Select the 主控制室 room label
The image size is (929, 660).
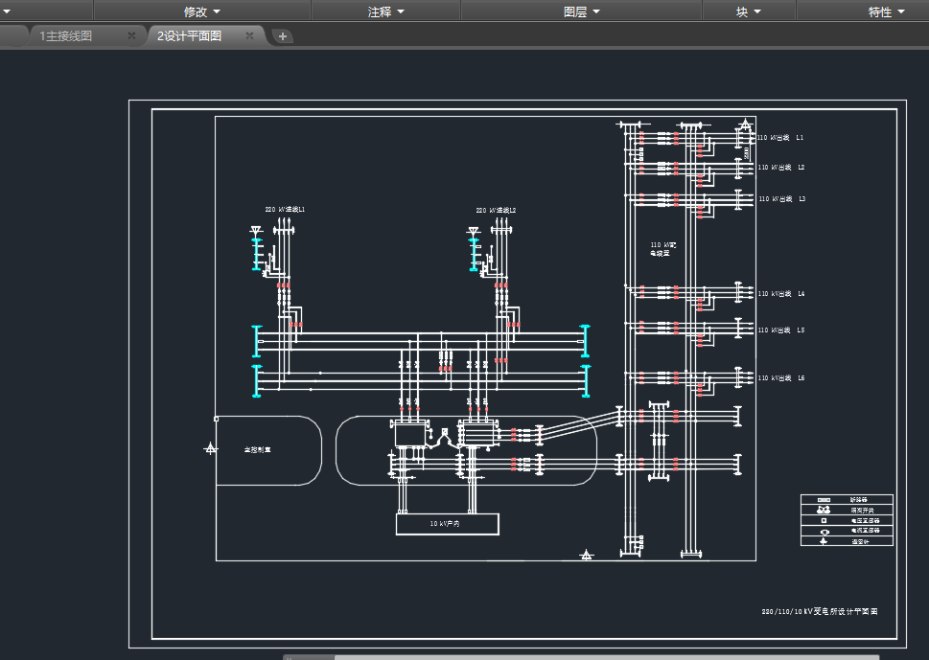pyautogui.click(x=257, y=450)
